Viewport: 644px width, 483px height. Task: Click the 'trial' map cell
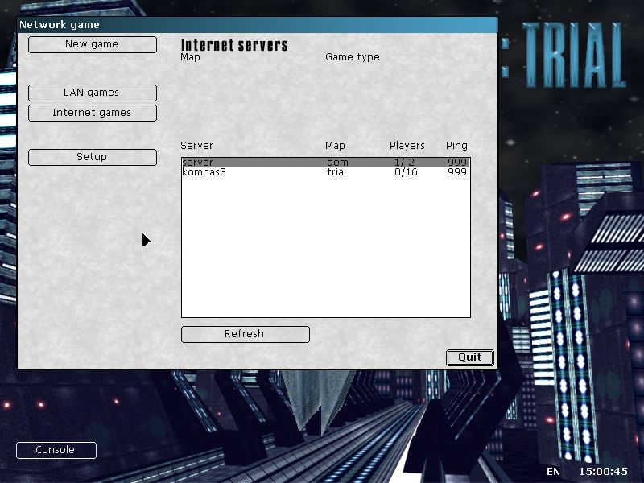click(336, 172)
